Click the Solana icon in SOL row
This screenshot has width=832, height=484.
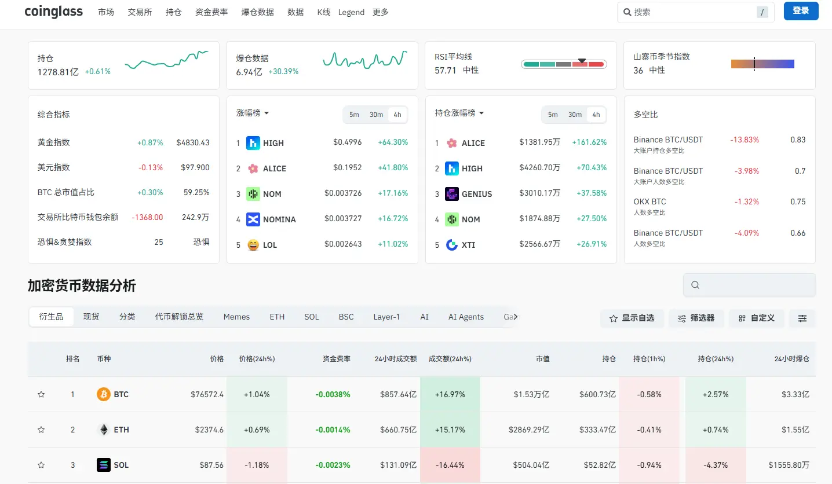point(103,465)
